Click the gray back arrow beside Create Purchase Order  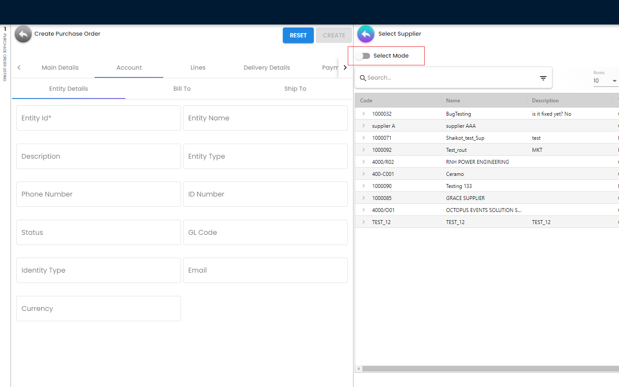pos(23,34)
